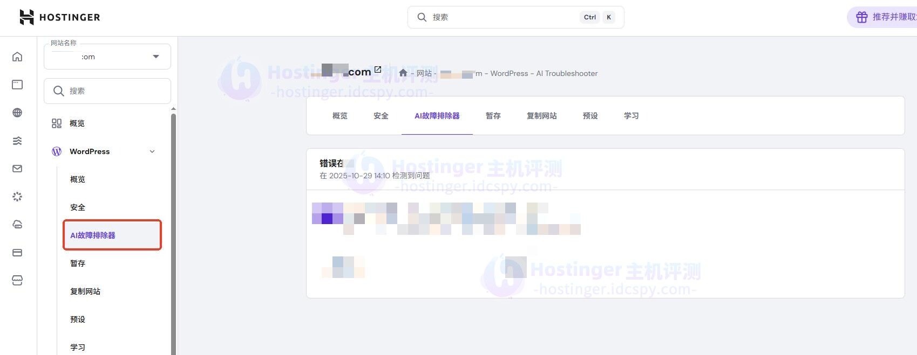Image resolution: width=917 pixels, height=355 pixels.
Task: Click the 概览 dashboard grid icon
Action: (x=57, y=123)
